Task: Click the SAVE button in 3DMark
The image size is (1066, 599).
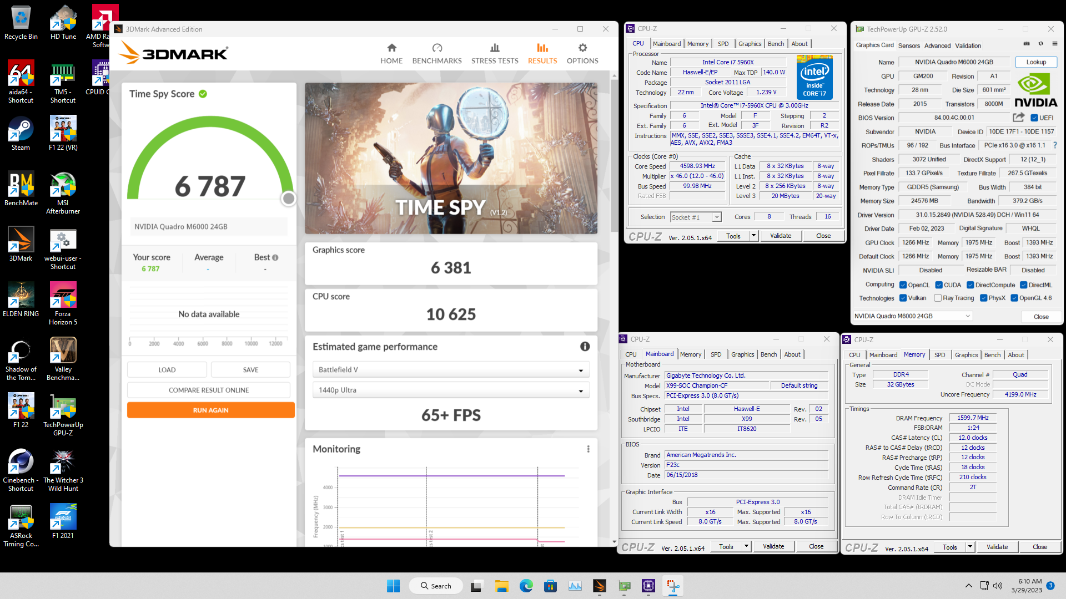Action: click(x=250, y=370)
